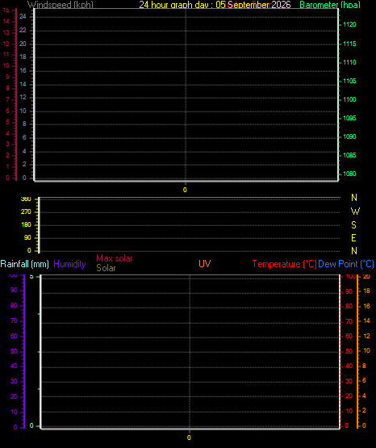Click the E compass letter
376x448 pixels.
coord(353,237)
